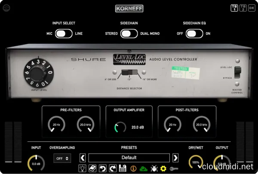Click Post-Filters 20.0 kHz knob
The image size is (258, 174).
(x=202, y=125)
